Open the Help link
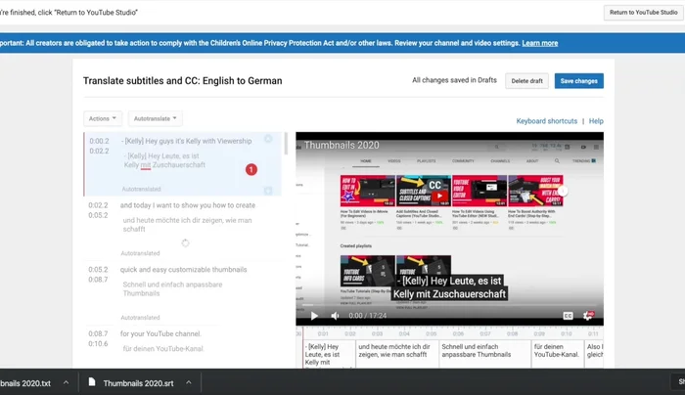The height and width of the screenshot is (395, 685). pos(596,121)
